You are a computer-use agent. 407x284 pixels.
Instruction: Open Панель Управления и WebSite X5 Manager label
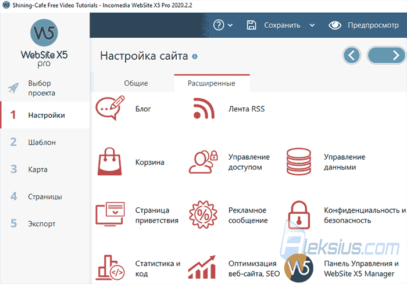[361, 268]
